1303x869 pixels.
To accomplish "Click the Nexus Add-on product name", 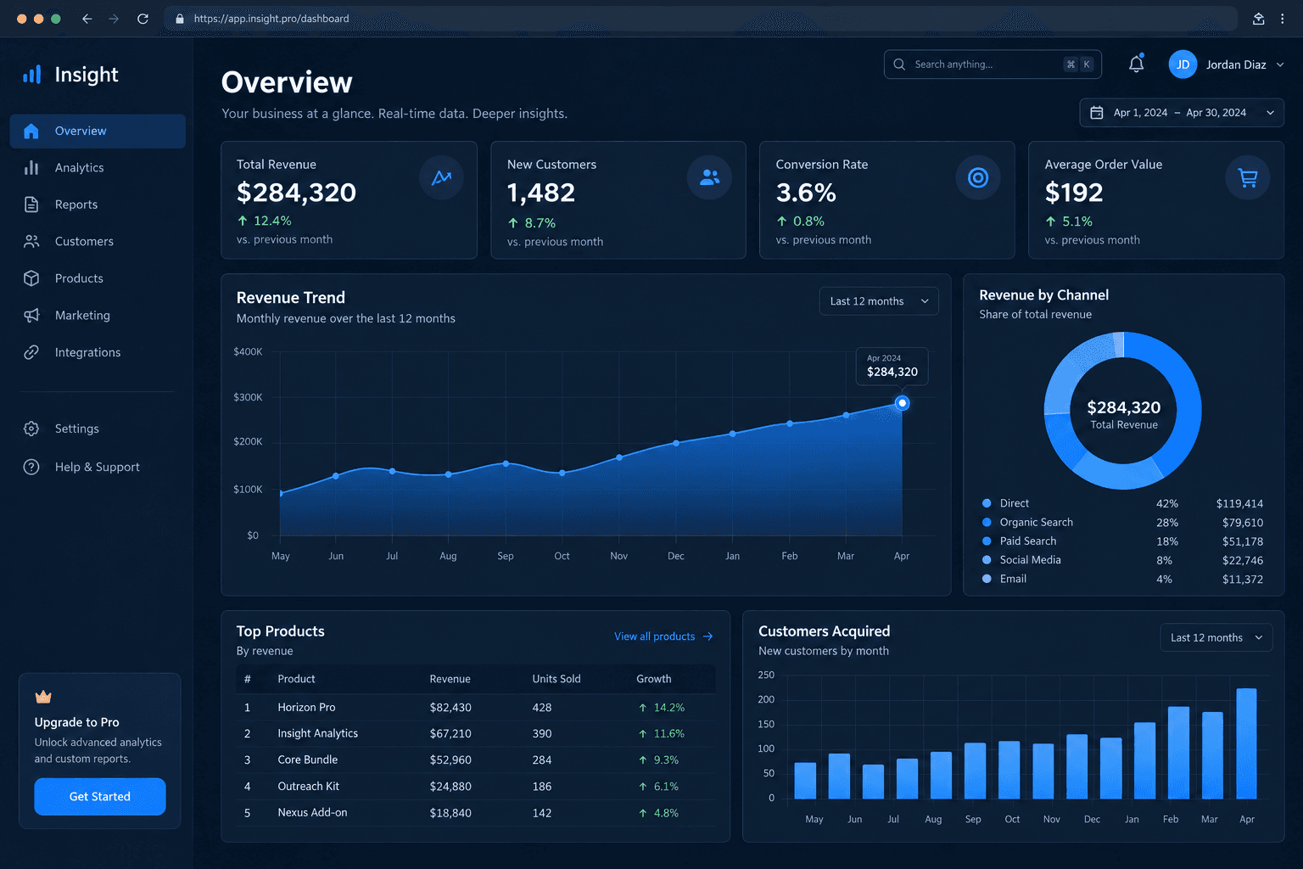I will [312, 813].
